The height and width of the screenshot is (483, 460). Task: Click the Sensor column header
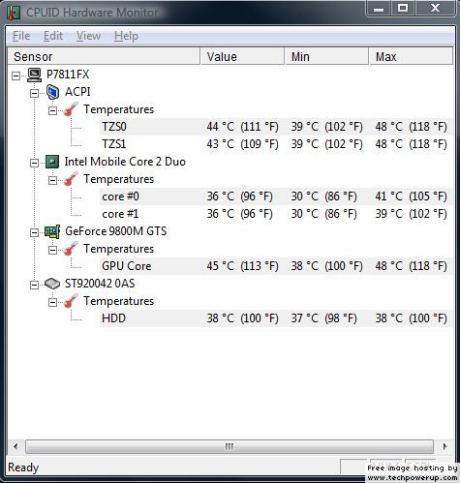104,57
